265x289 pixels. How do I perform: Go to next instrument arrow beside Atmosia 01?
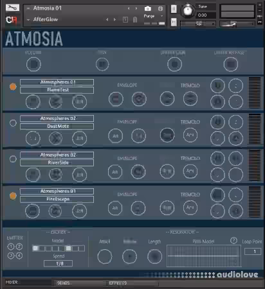coord(136,8)
